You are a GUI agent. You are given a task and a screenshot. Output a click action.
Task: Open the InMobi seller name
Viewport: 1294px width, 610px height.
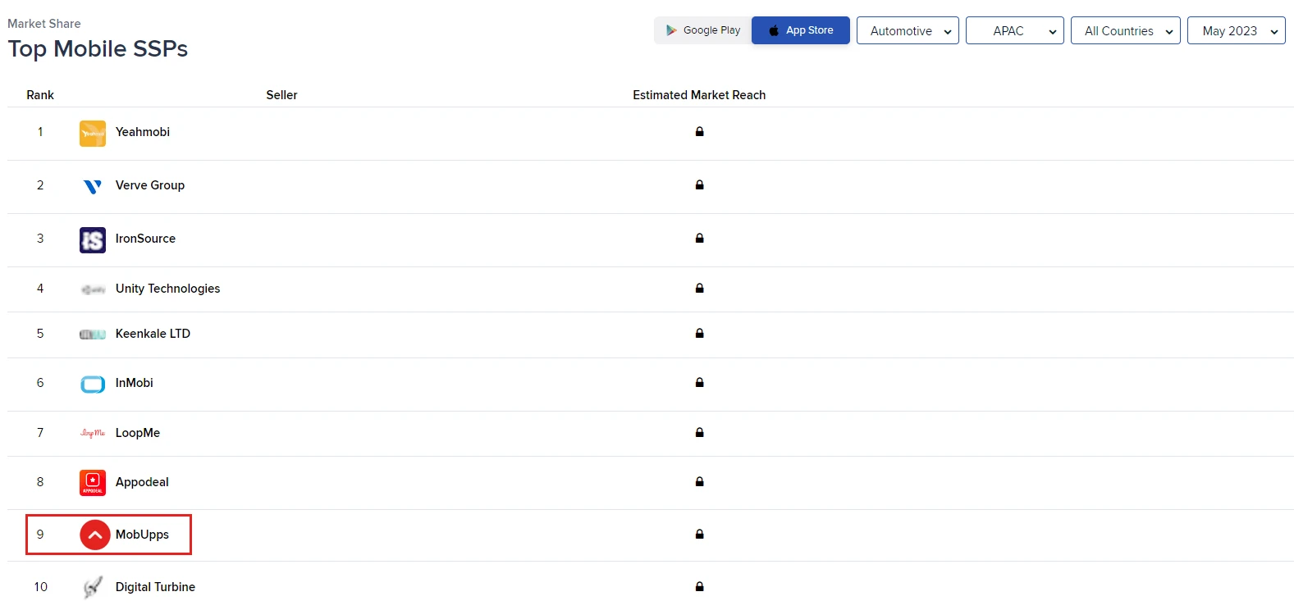pyautogui.click(x=135, y=383)
